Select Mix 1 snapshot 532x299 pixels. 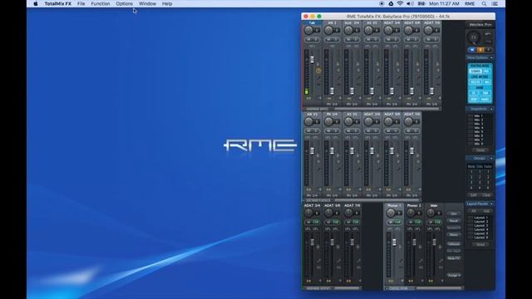tap(479, 116)
